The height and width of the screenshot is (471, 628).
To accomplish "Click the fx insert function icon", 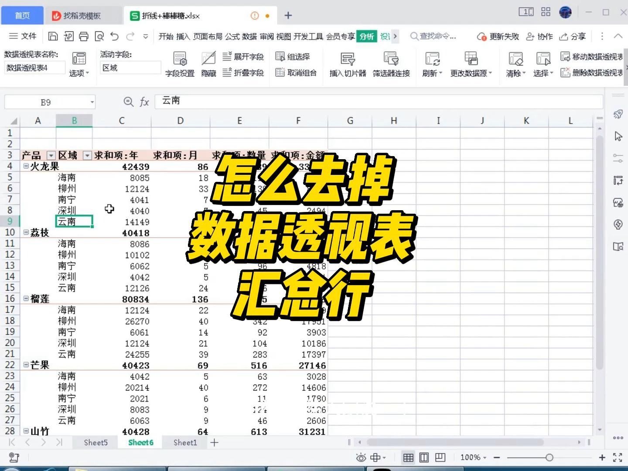I will 144,102.
